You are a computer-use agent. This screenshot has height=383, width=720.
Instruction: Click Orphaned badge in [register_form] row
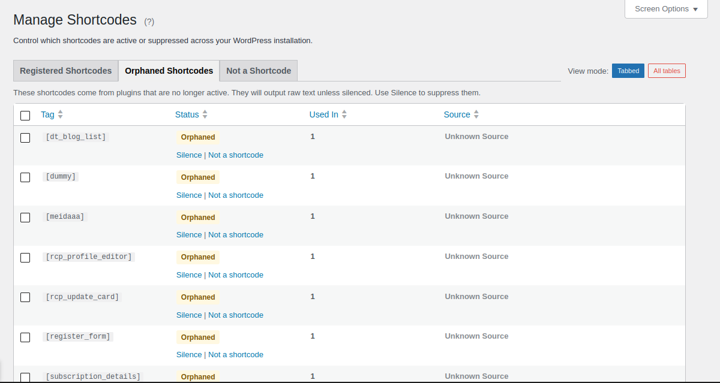pos(198,337)
